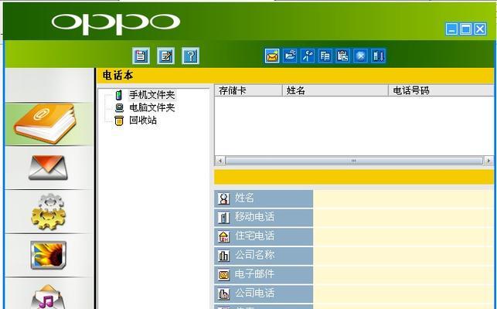This screenshot has width=497, height=309.
Task: Click the 住宅电话 value field
Action: pos(403,236)
